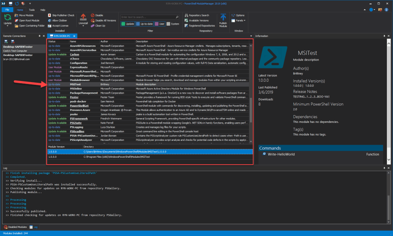Open the Help ribbon tab
Viewport: 393px width, 236px height.
click(x=43, y=10)
